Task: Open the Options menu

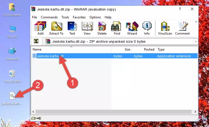Action: click(95, 17)
